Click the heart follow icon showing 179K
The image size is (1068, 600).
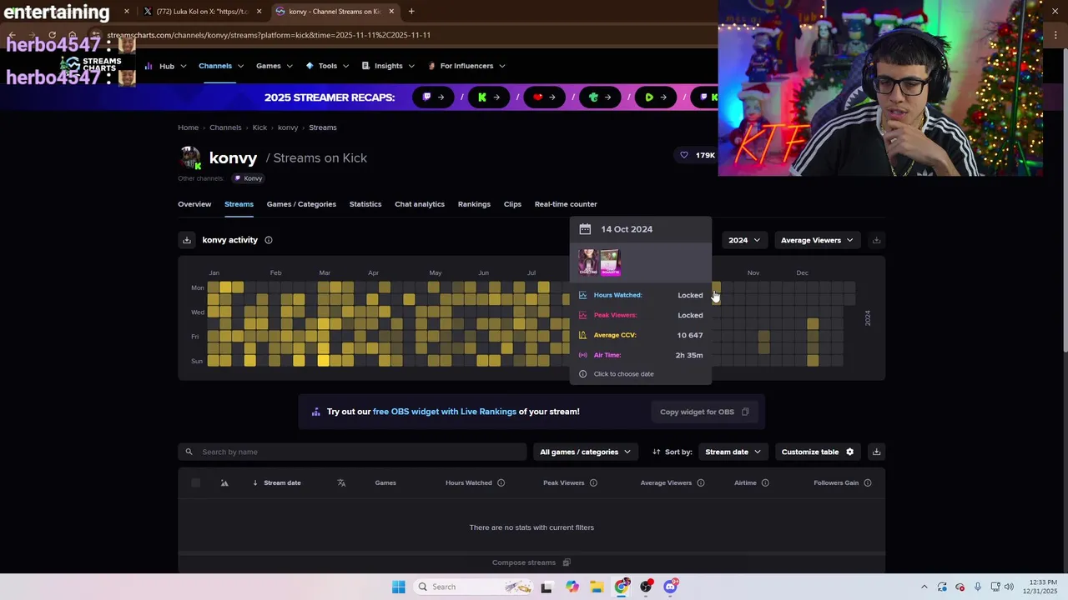click(x=684, y=155)
